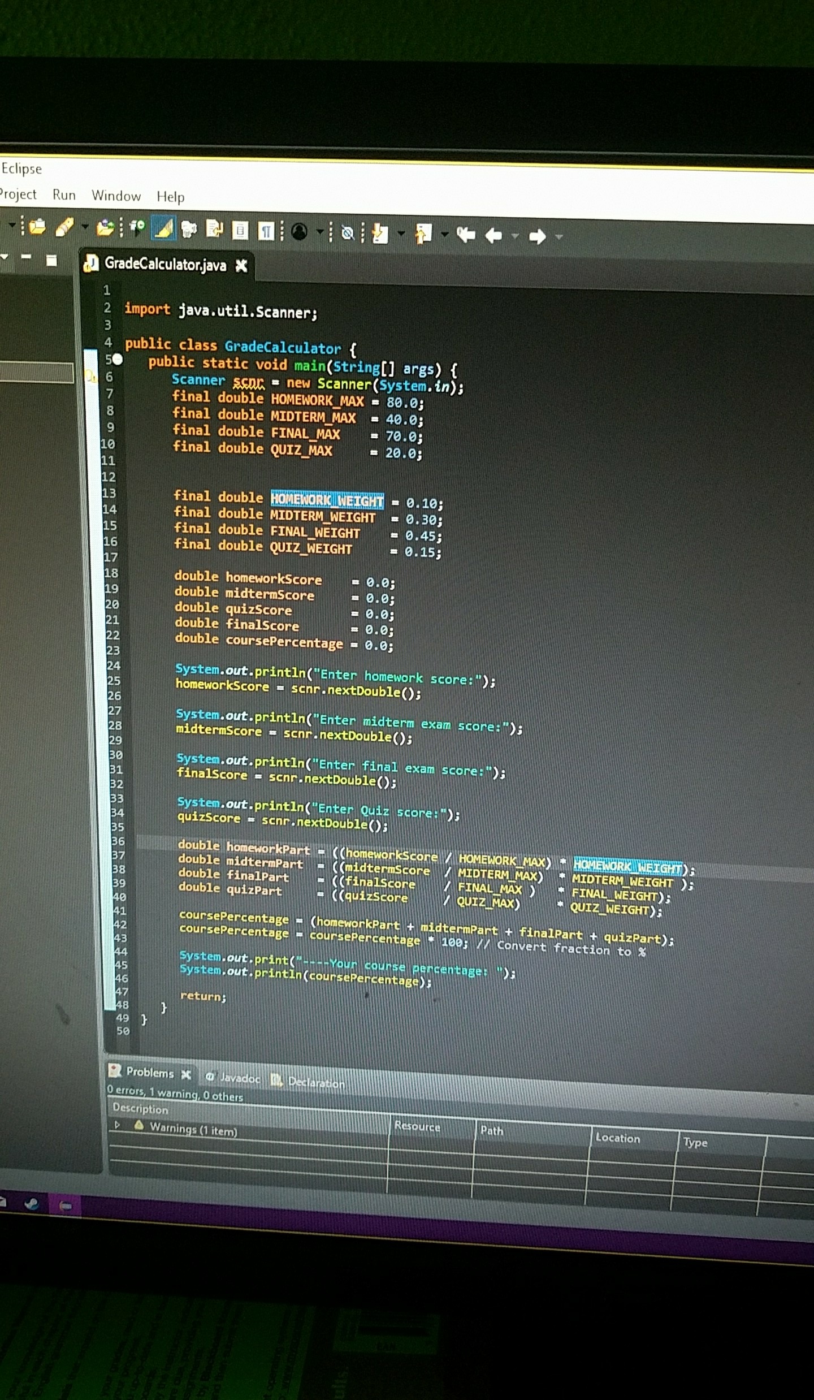Click the Open Type folder icon in toolbar
This screenshot has width=814, height=1400.
(37, 227)
